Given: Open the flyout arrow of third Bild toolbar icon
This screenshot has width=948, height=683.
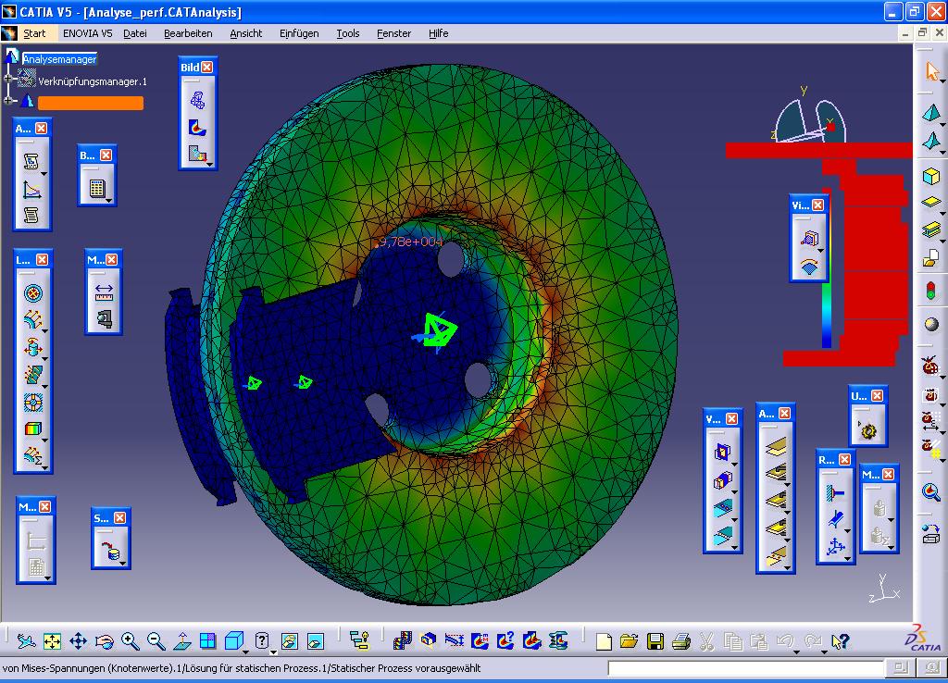Looking at the screenshot, I should point(209,164).
